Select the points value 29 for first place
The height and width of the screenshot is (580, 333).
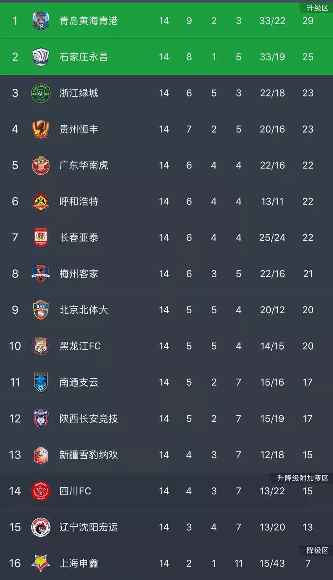click(308, 21)
